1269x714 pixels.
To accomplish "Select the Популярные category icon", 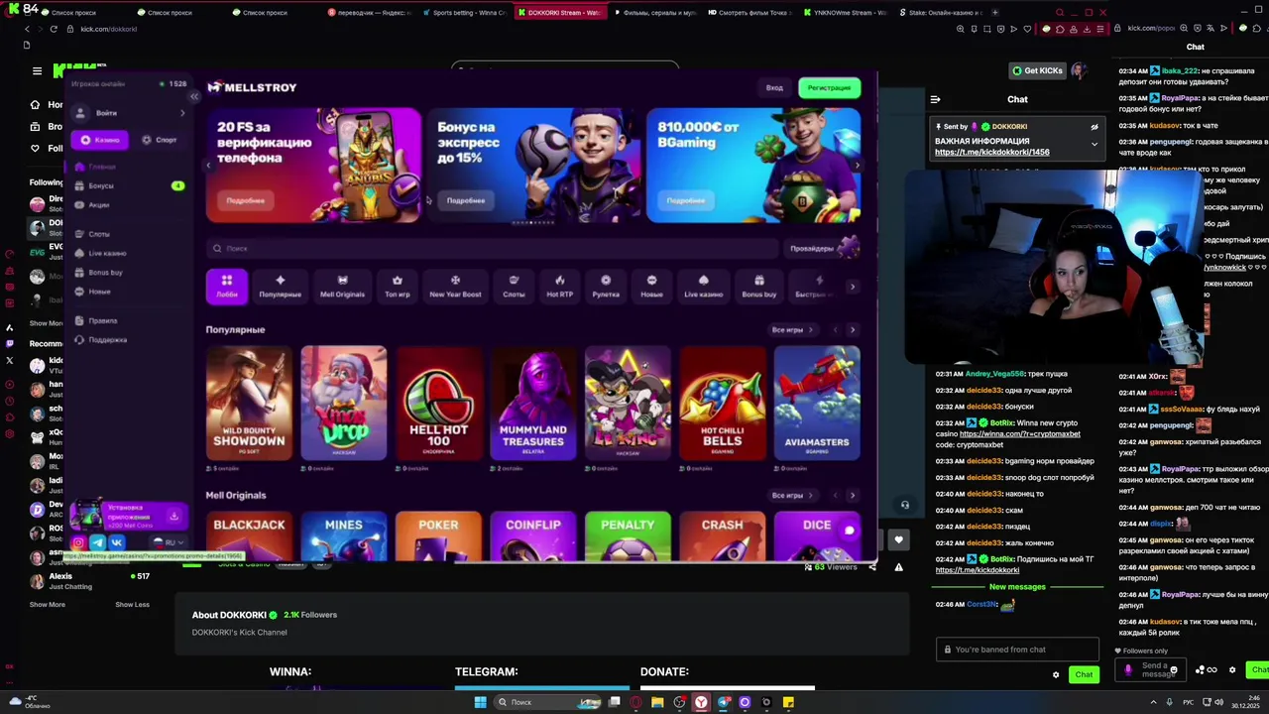I will [x=280, y=286].
